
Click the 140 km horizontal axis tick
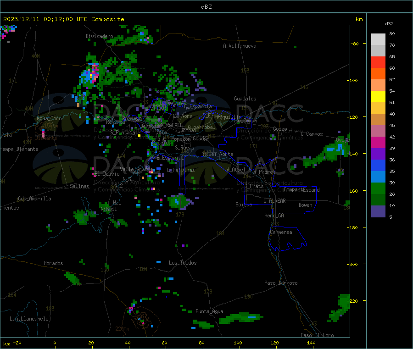click(x=311, y=343)
